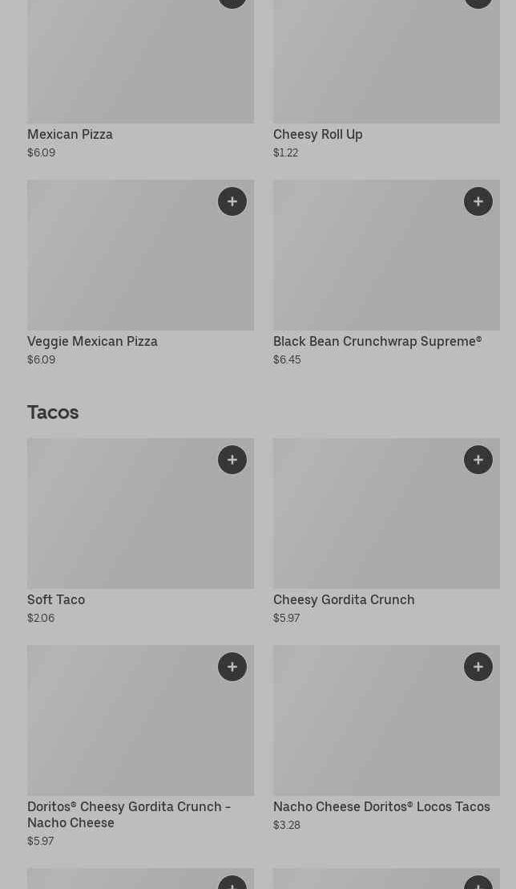Add Cheesy Gordita Crunch using plus button
Viewport: 516px width, 889px height.
(478, 460)
